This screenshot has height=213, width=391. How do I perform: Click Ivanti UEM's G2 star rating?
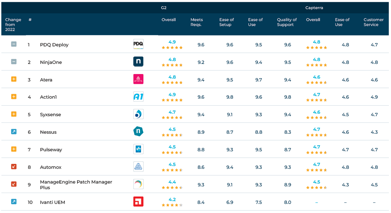click(x=172, y=205)
